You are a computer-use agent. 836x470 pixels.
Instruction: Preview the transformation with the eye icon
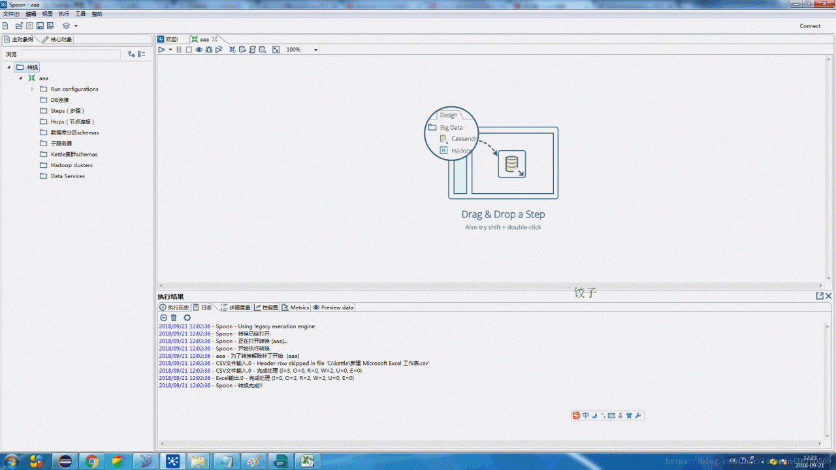coord(199,50)
